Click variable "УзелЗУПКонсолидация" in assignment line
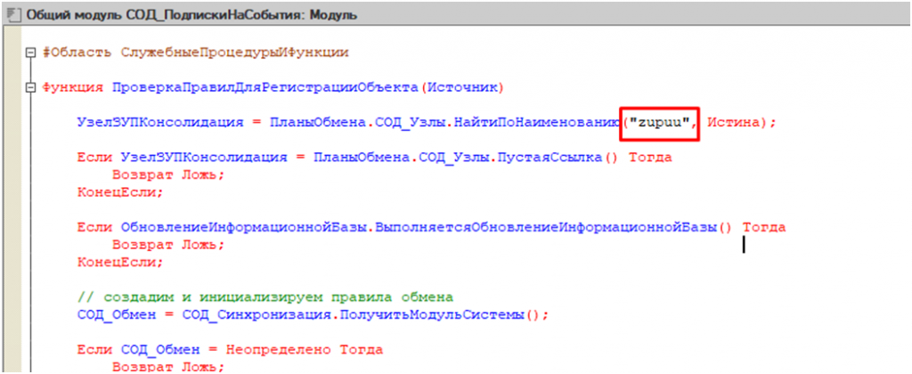912x374 pixels. click(x=160, y=123)
